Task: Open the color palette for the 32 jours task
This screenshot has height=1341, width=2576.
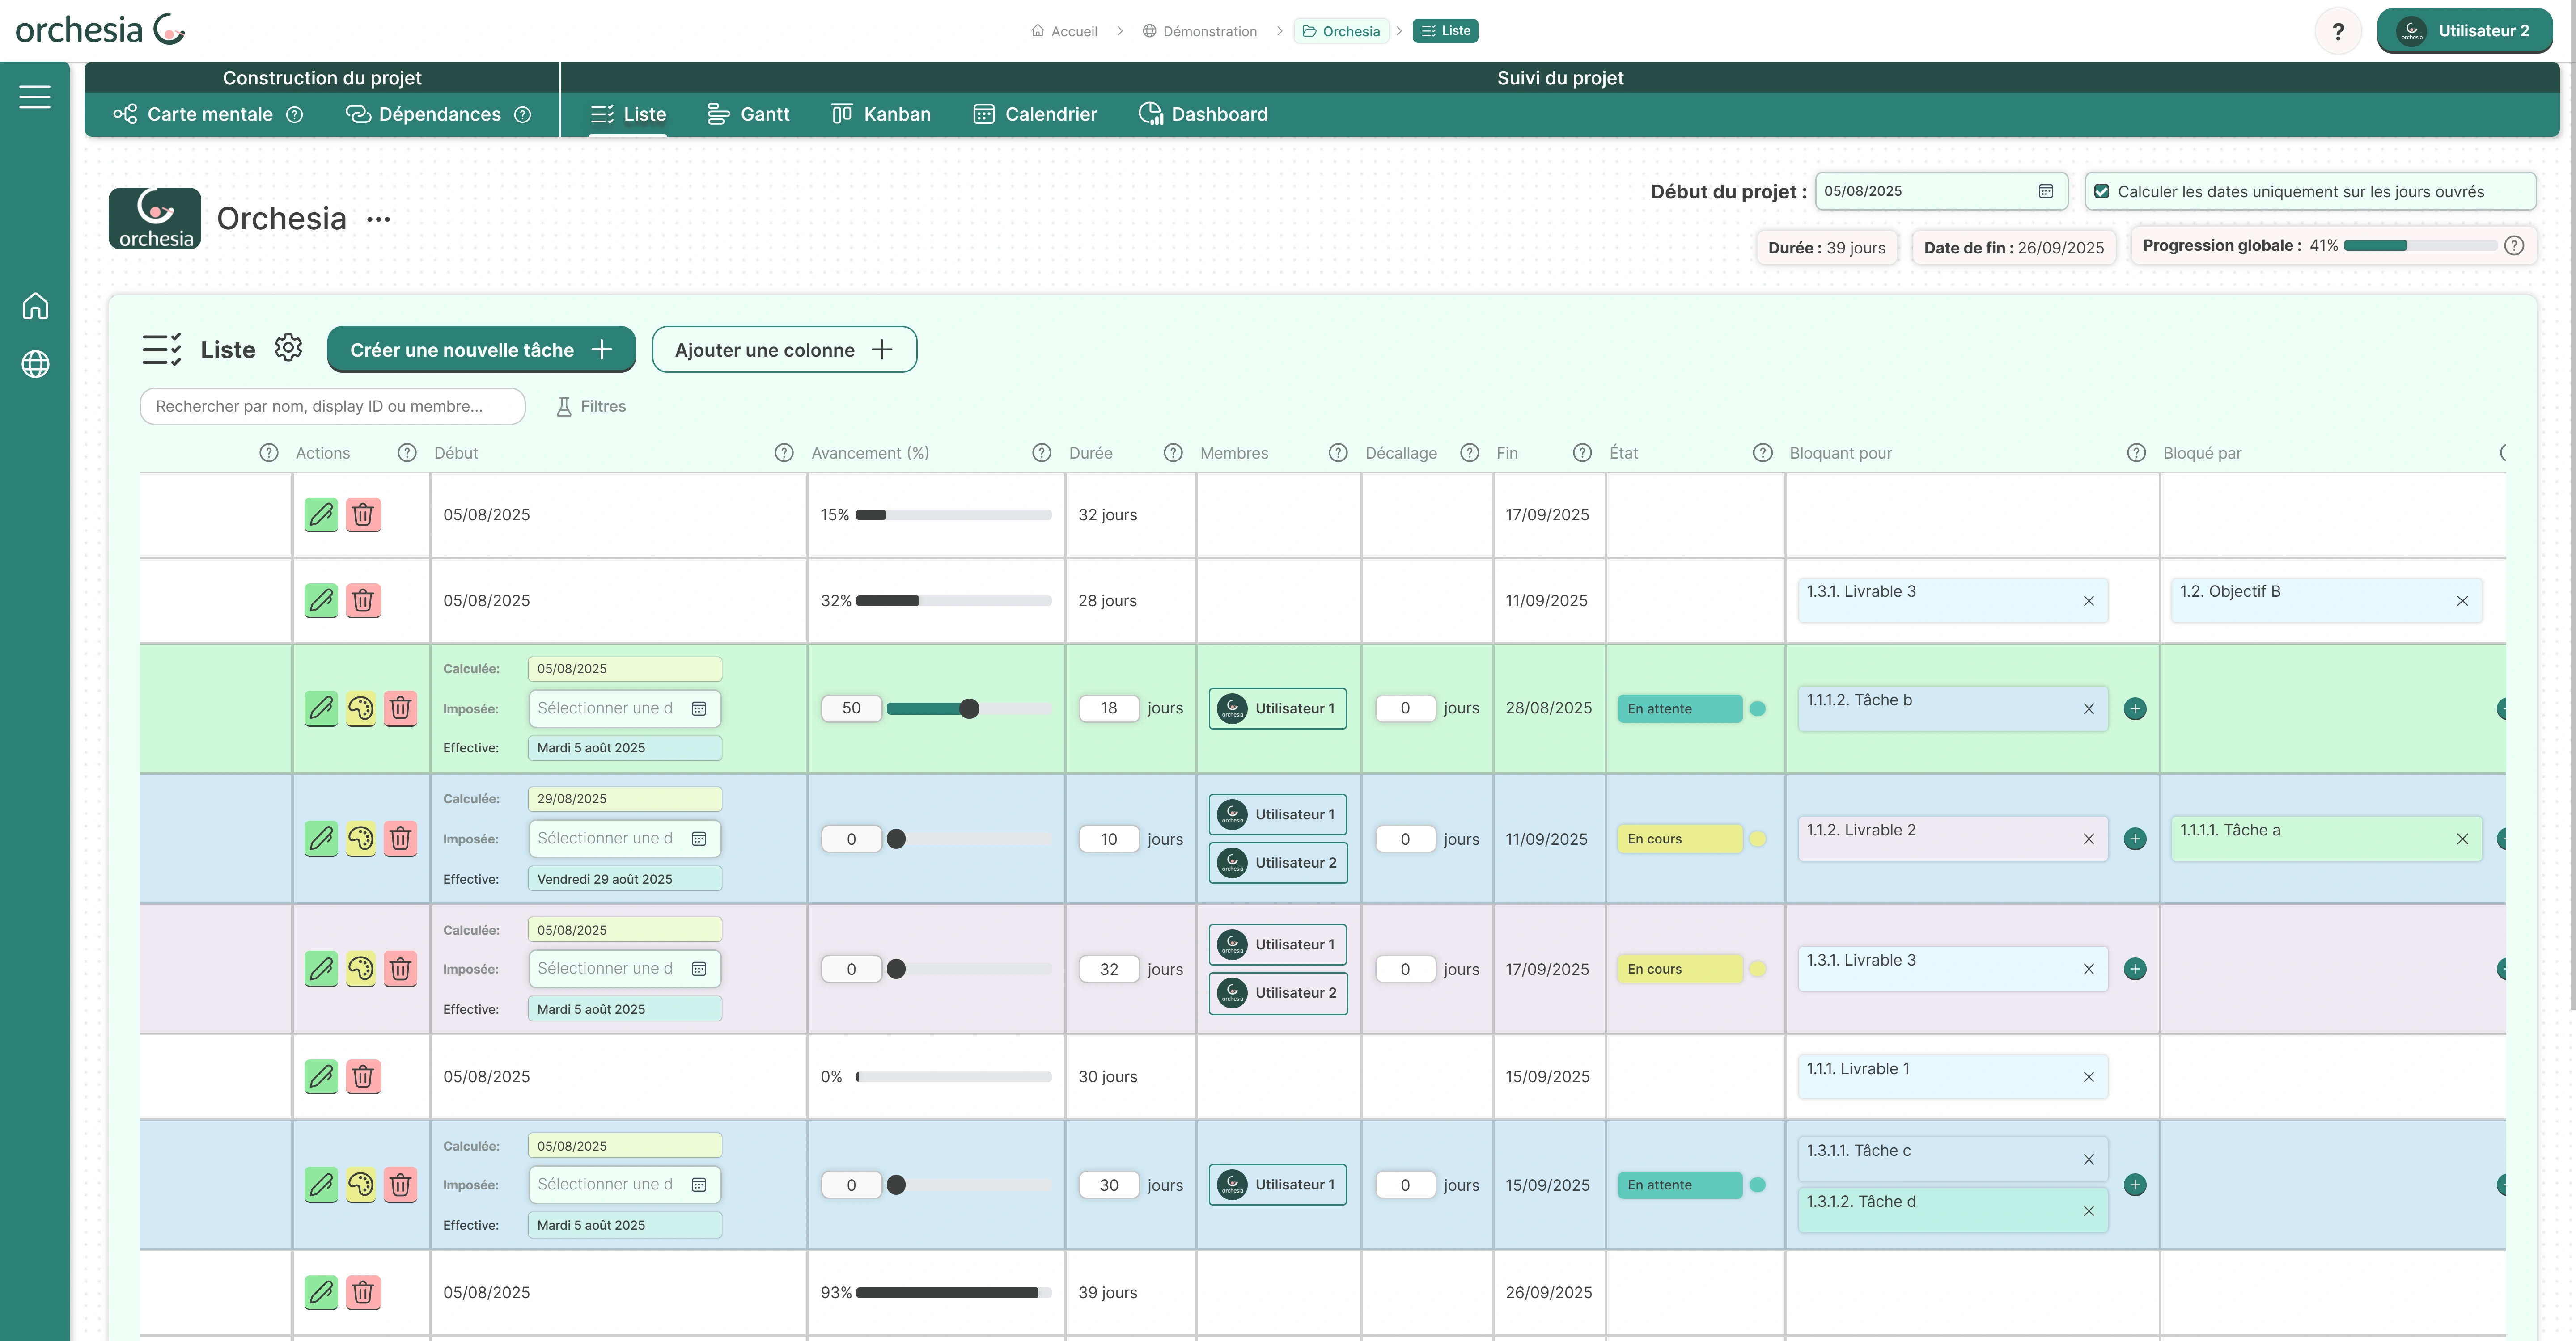Action: pos(361,968)
